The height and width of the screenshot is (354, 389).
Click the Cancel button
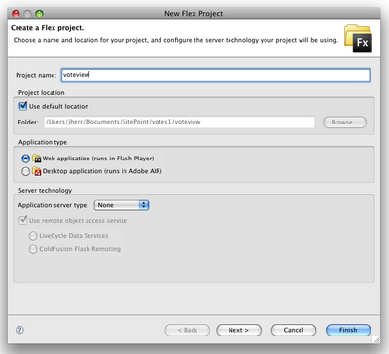294,330
